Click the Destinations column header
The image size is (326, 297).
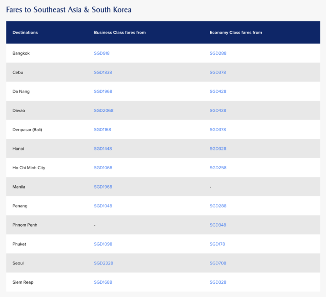[x=25, y=33]
